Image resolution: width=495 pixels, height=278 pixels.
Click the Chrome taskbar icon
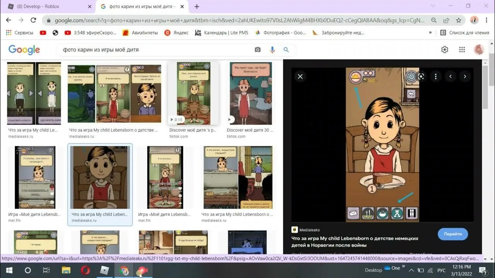click(124, 270)
